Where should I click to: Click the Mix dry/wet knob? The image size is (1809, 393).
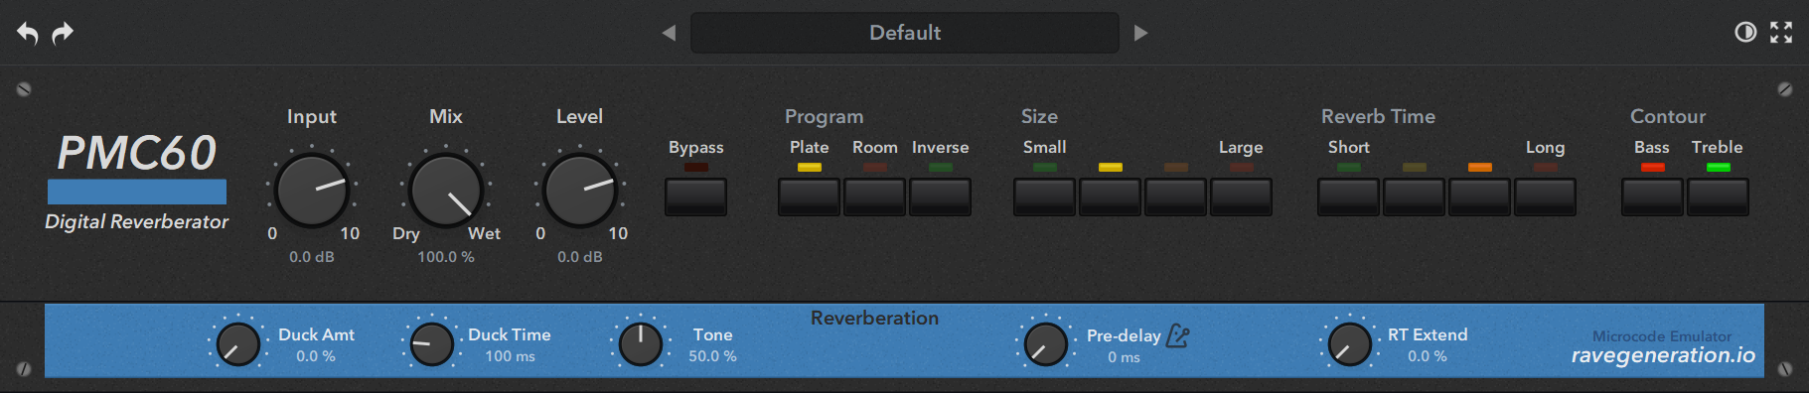446,191
